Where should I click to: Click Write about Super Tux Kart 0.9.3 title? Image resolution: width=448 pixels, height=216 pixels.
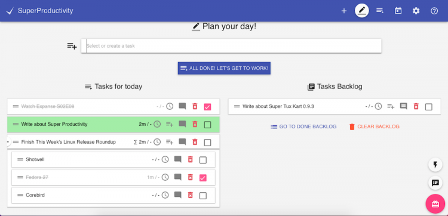pos(278,106)
